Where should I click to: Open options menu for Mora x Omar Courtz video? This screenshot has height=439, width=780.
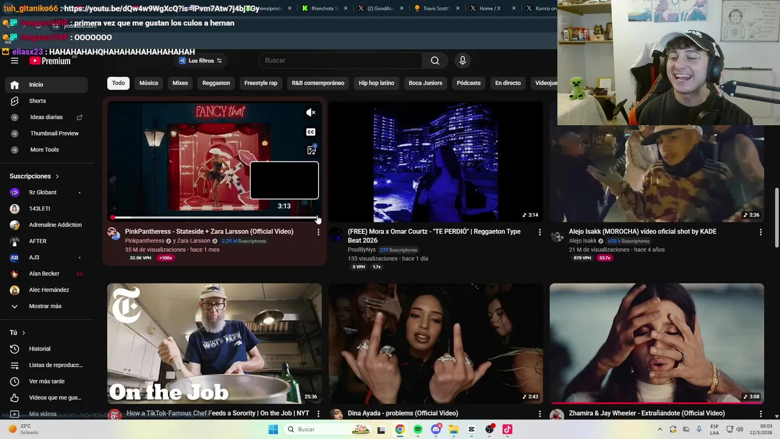539,232
